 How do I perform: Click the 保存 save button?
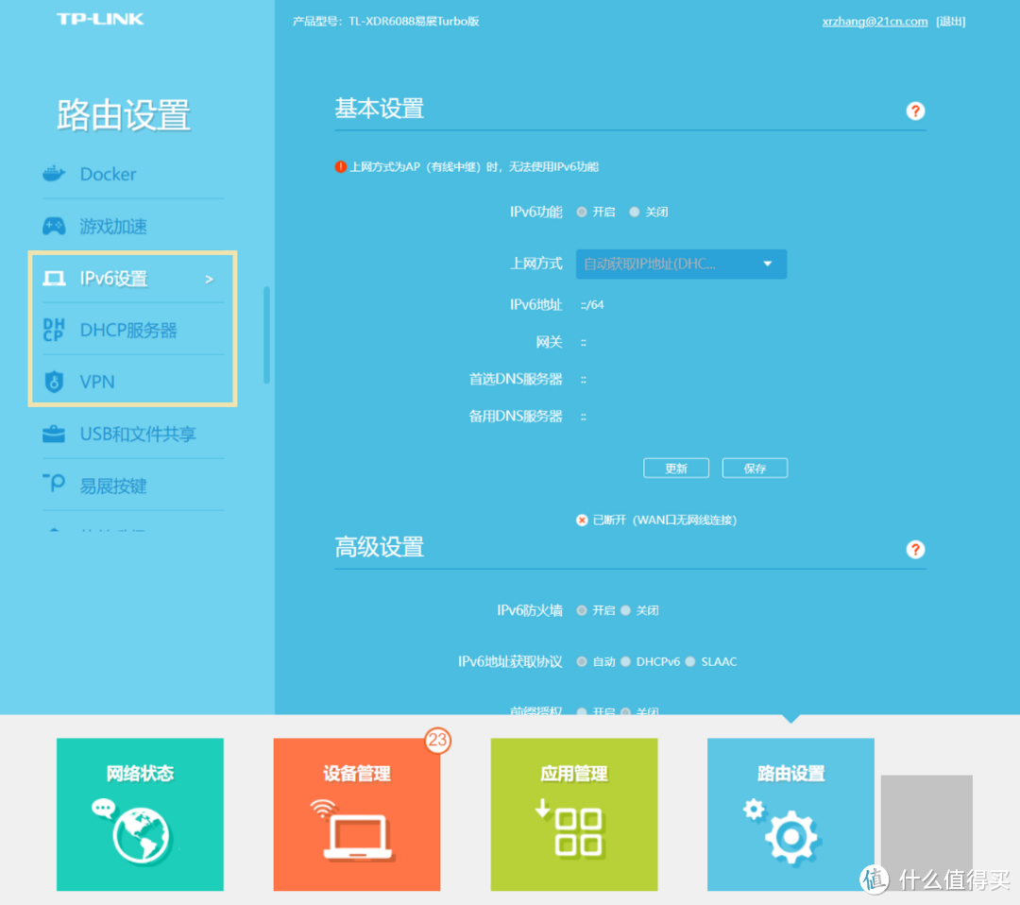pos(755,468)
